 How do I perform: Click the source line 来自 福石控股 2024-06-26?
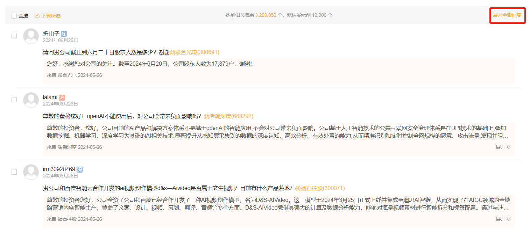click(x=75, y=219)
